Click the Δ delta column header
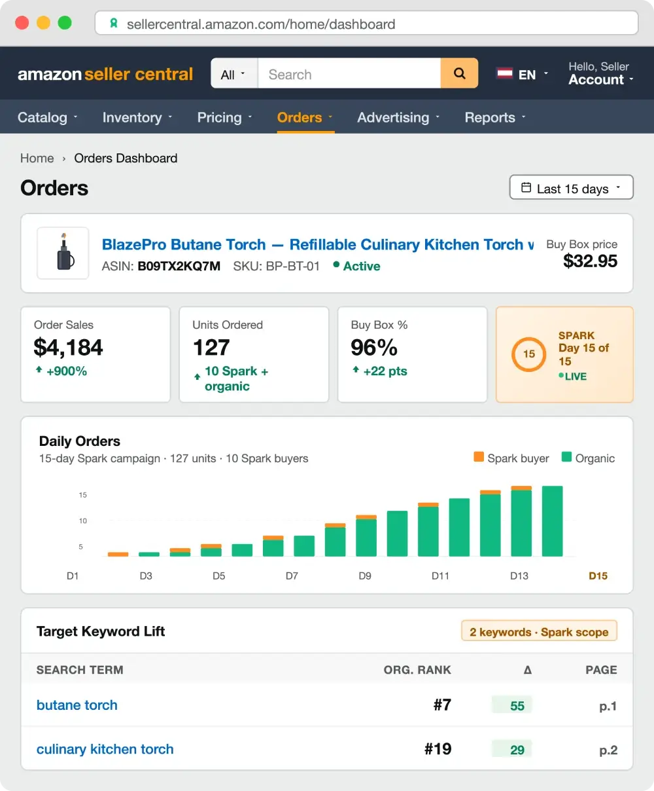This screenshot has height=791, width=654. 527,669
